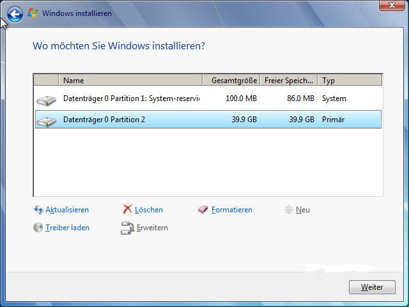
Task: Click drive icon of Partition 1 row
Action: tap(46, 100)
